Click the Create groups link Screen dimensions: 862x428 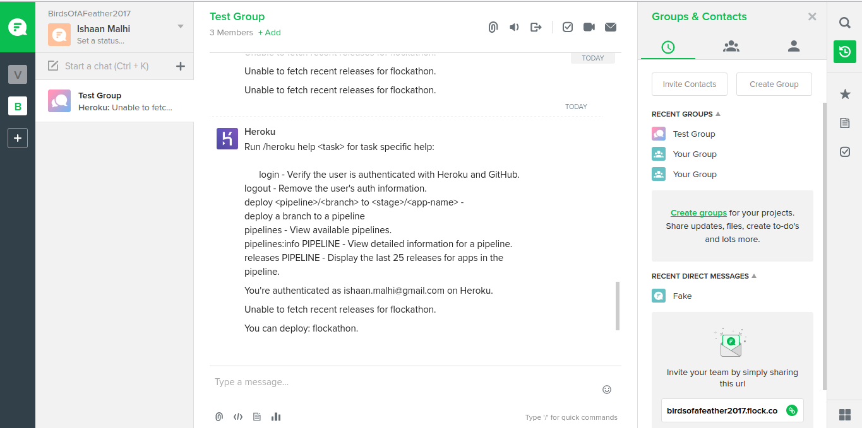[698, 213]
